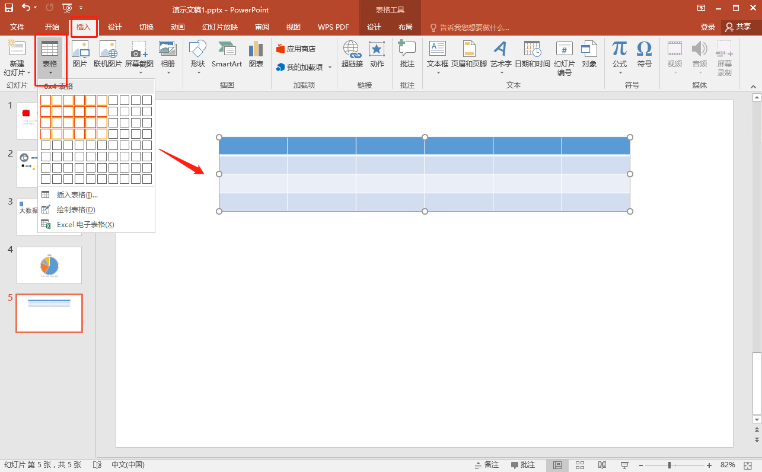Click the Next Slide double-arrow button
762x472 pixels.
[x=757, y=440]
